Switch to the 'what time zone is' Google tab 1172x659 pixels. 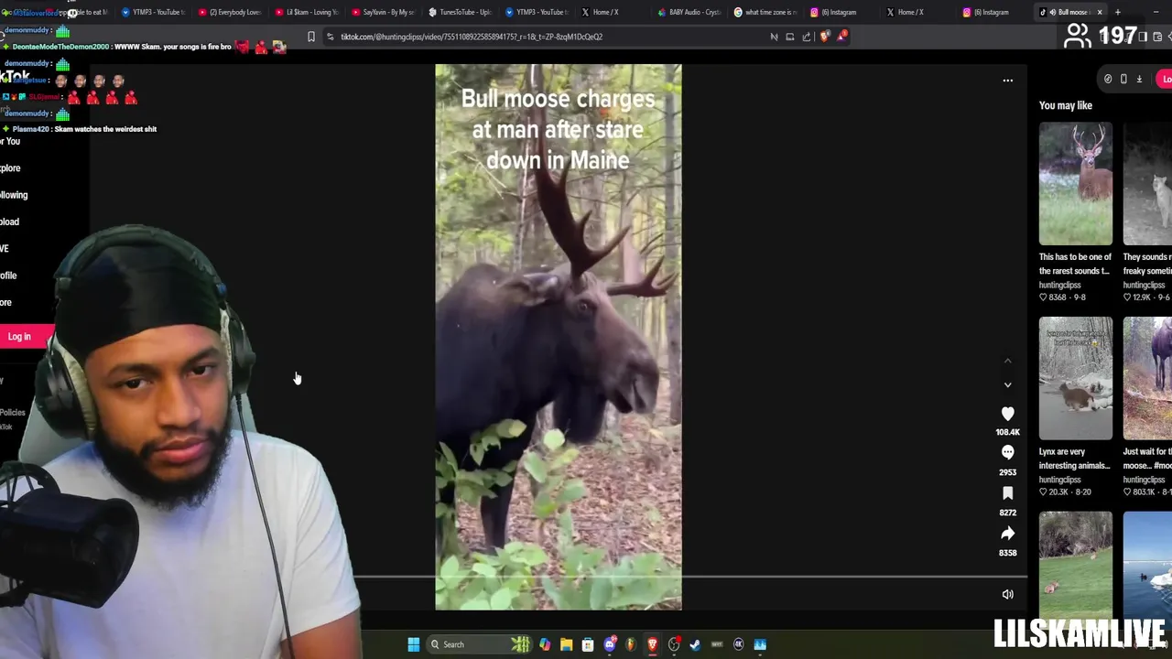[766, 12]
